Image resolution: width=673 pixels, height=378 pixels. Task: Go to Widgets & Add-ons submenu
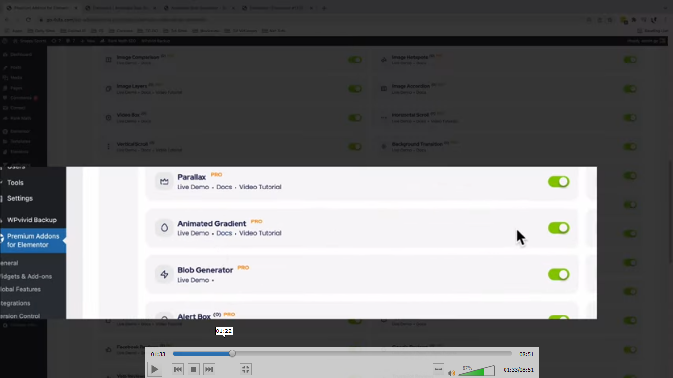tap(26, 277)
